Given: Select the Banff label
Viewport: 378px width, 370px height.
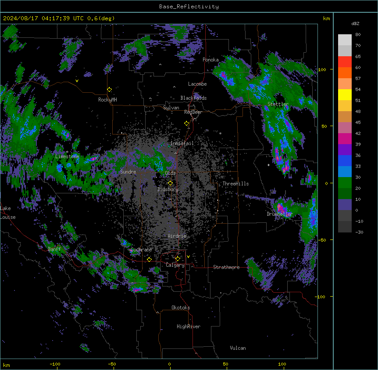Looking at the screenshot, I should [x=54, y=249].
